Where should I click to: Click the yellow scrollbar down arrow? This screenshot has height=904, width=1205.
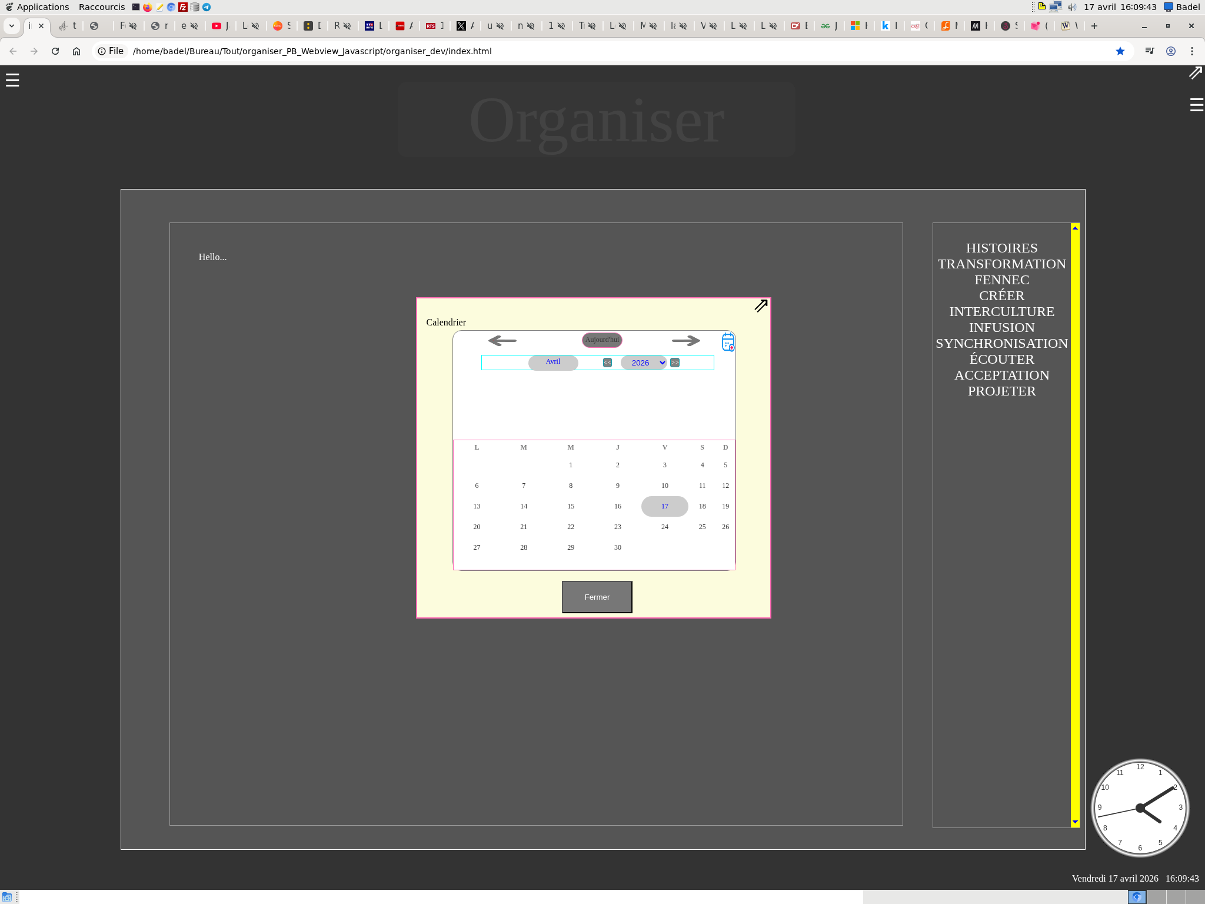[1075, 822]
